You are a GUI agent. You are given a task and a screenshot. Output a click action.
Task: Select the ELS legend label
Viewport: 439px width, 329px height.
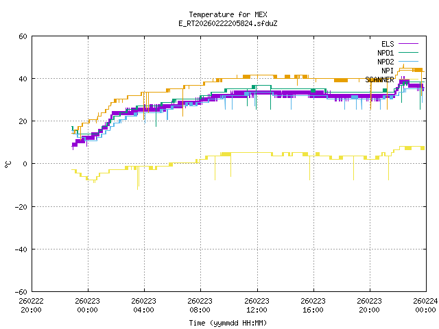(387, 44)
